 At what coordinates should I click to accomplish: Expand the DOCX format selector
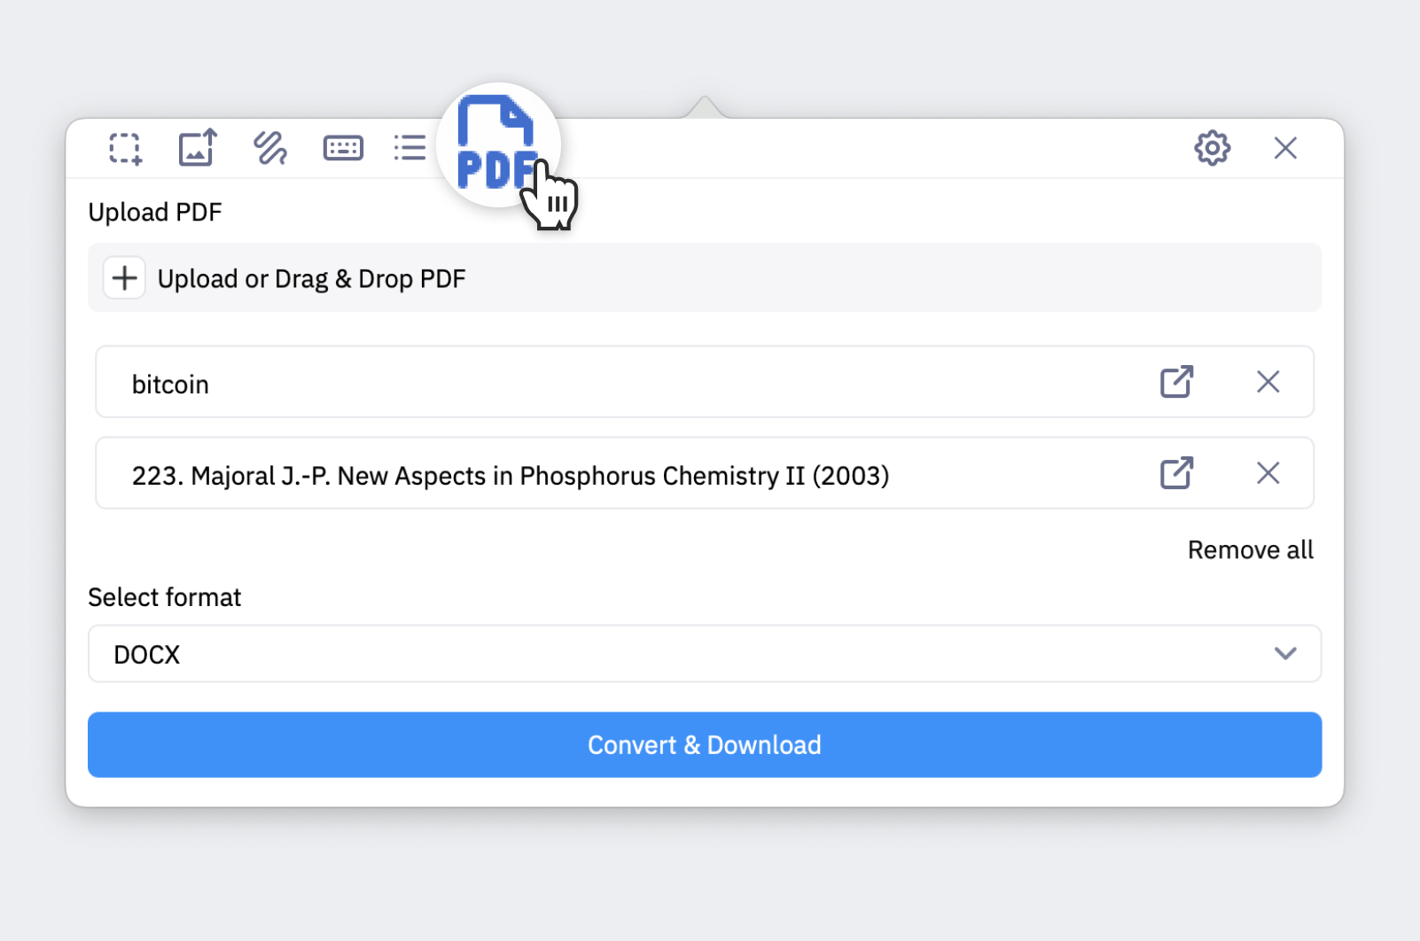click(704, 654)
